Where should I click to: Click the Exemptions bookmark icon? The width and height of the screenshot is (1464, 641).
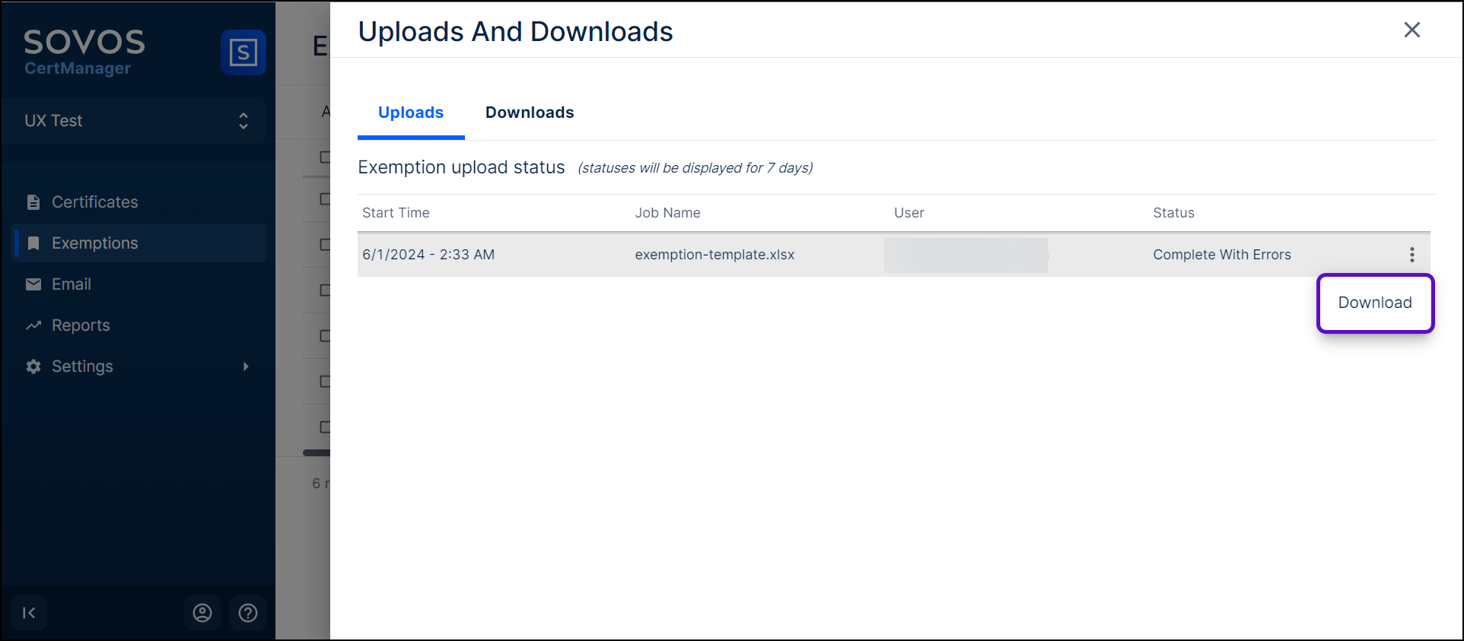[33, 243]
